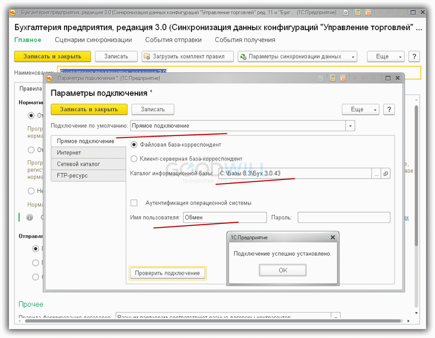
Task: Open calculator icon in main title bar
Action: [357, 12]
